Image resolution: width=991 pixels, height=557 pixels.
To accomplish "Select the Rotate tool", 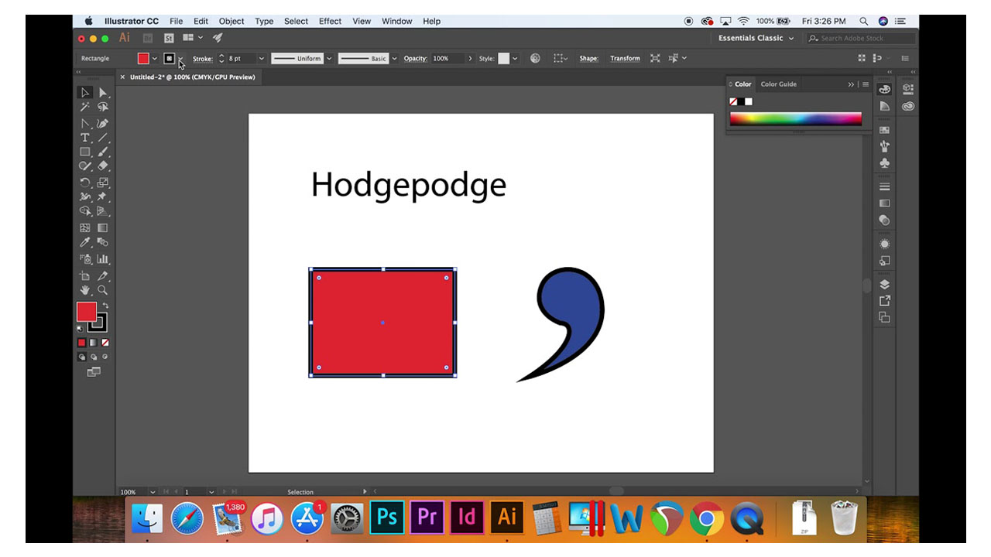I will tap(85, 183).
